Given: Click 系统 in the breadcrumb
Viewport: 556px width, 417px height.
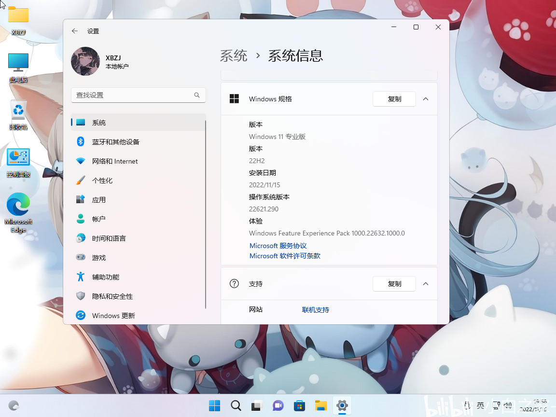Looking at the screenshot, I should [234, 56].
